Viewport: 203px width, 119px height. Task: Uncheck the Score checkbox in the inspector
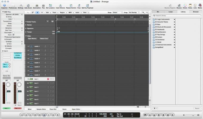[x=13, y=35]
